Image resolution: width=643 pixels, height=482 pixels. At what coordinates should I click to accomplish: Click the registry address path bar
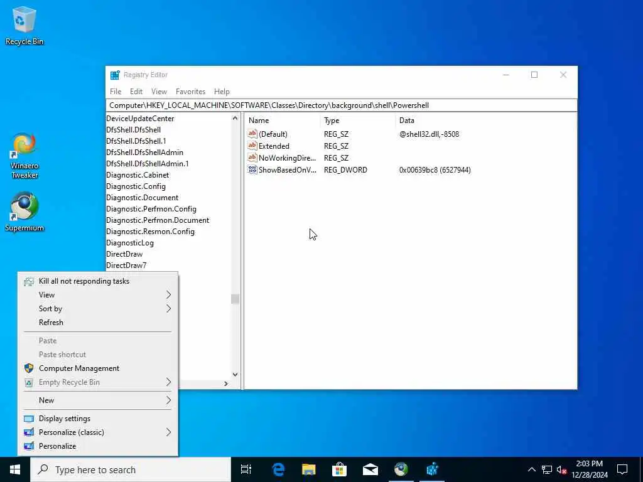click(x=341, y=105)
